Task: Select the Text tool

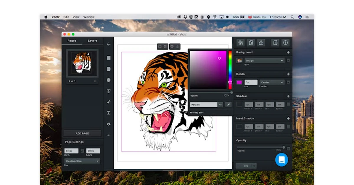Action: pos(109,113)
